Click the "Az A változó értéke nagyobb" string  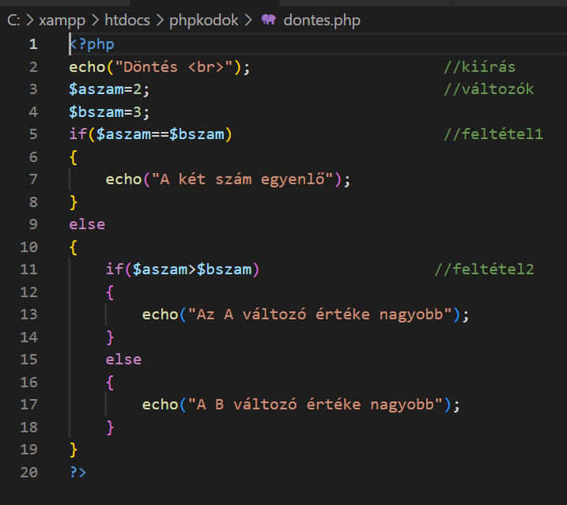(x=319, y=315)
